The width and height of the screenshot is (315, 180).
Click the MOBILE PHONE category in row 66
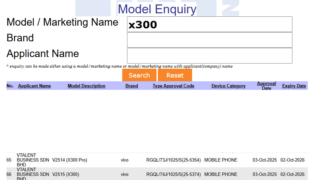[220, 174]
